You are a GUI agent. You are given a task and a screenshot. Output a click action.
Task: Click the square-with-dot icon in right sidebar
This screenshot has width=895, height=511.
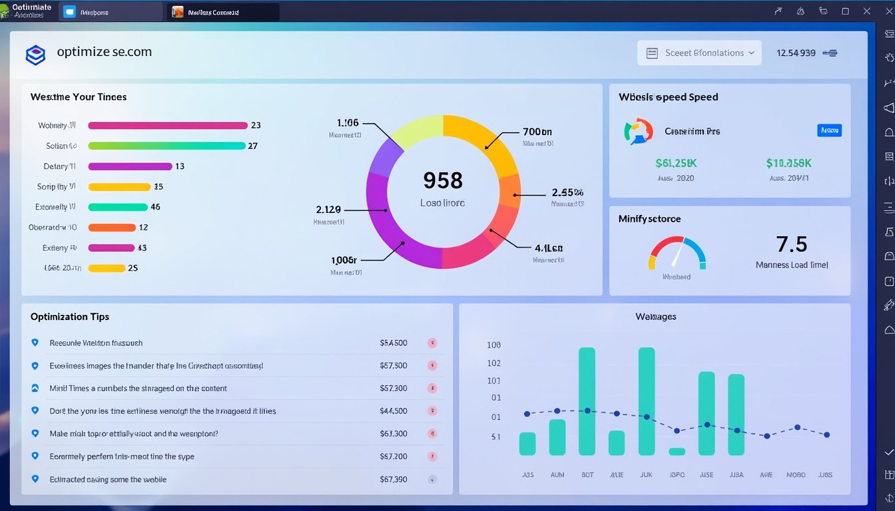[x=889, y=281]
